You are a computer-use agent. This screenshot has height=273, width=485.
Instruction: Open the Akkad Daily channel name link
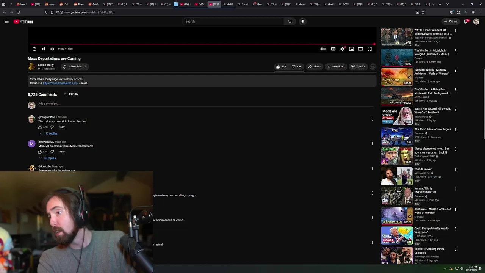[45, 65]
